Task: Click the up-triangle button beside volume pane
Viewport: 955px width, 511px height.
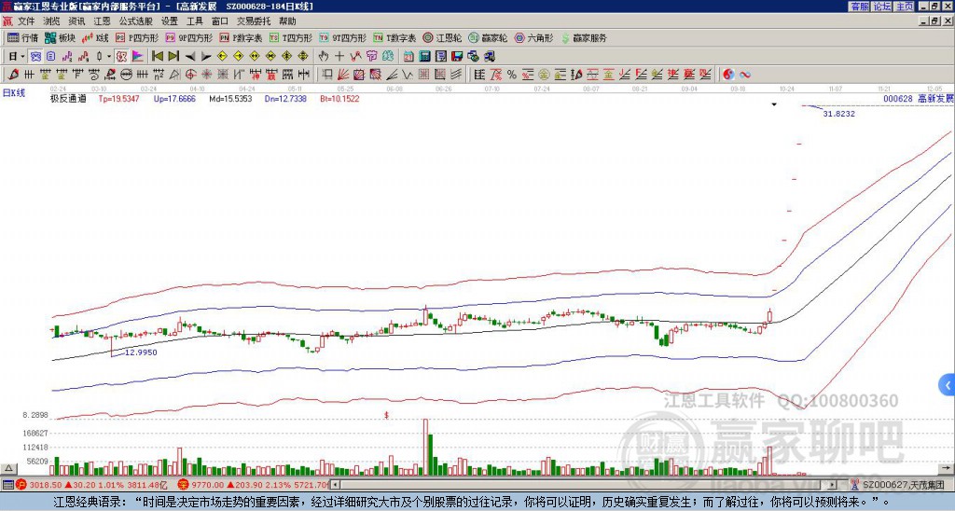Action: pos(8,468)
